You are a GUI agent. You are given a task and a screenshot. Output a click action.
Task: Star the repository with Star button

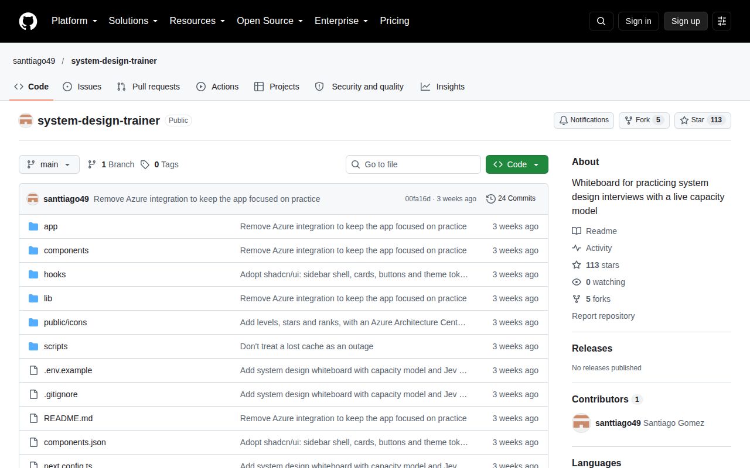coord(703,120)
